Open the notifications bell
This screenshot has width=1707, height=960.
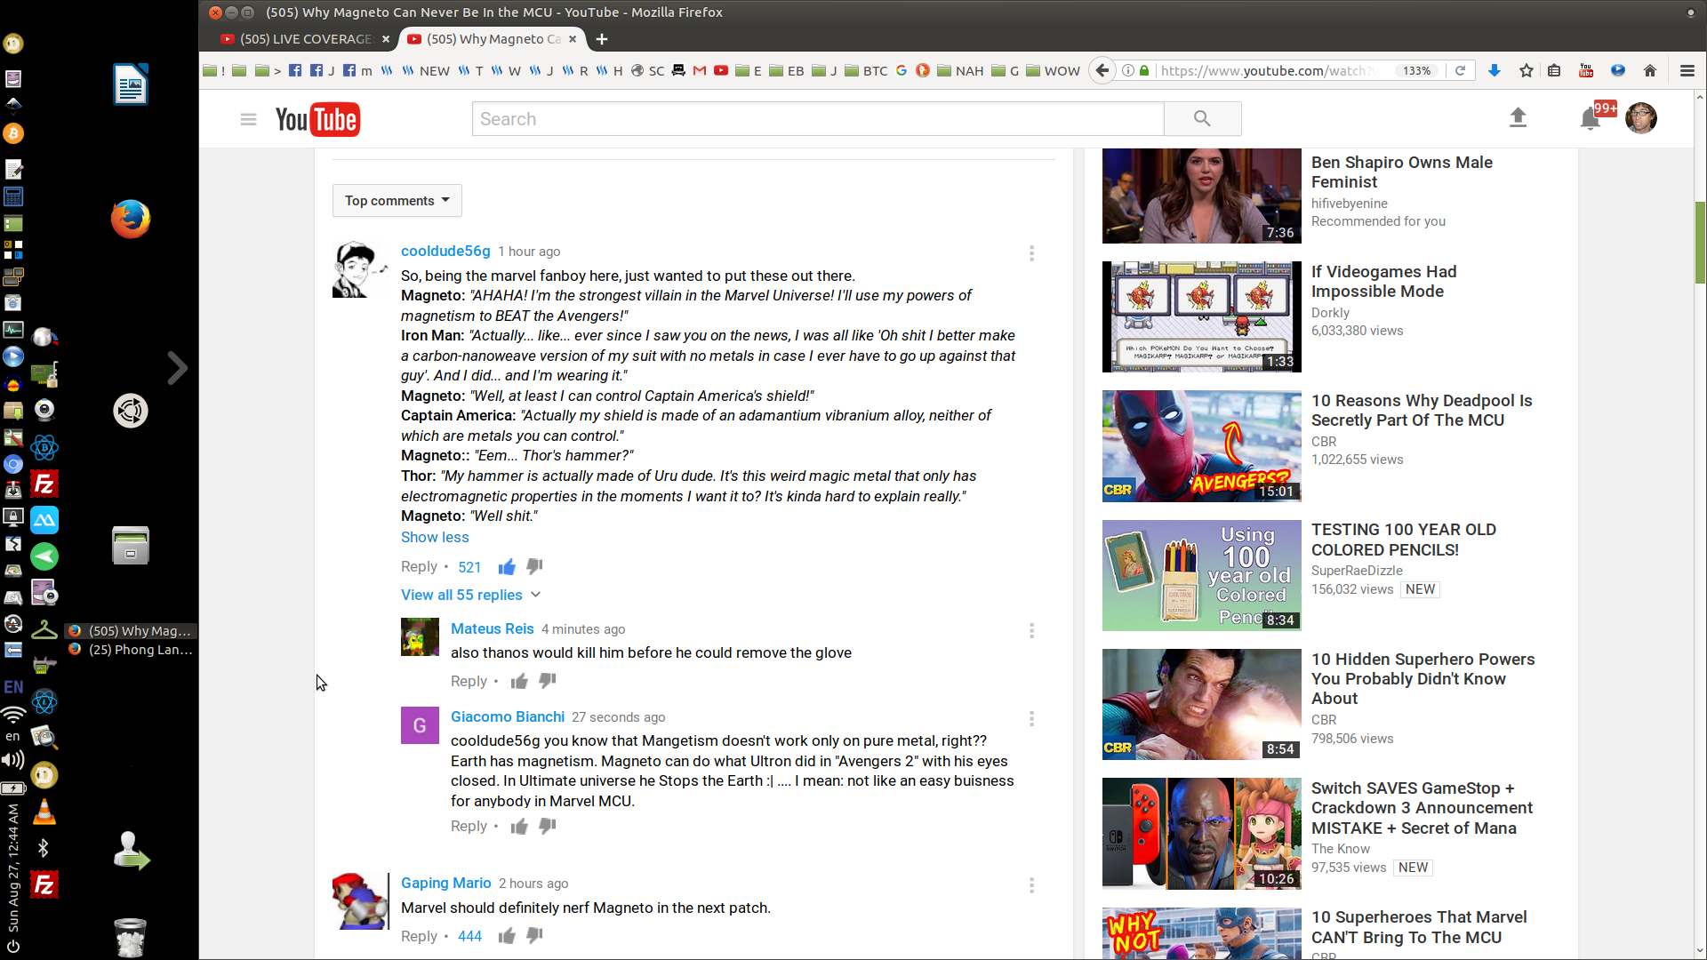coord(1590,118)
